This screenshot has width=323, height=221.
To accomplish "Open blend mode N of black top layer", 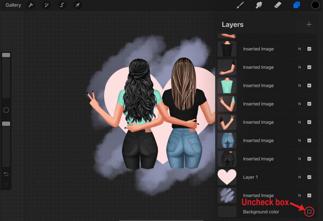I will 300,49.
